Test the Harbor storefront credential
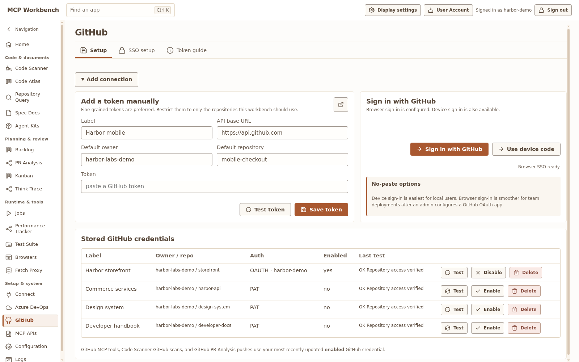Viewport: 579px width, 362px height. click(454, 273)
